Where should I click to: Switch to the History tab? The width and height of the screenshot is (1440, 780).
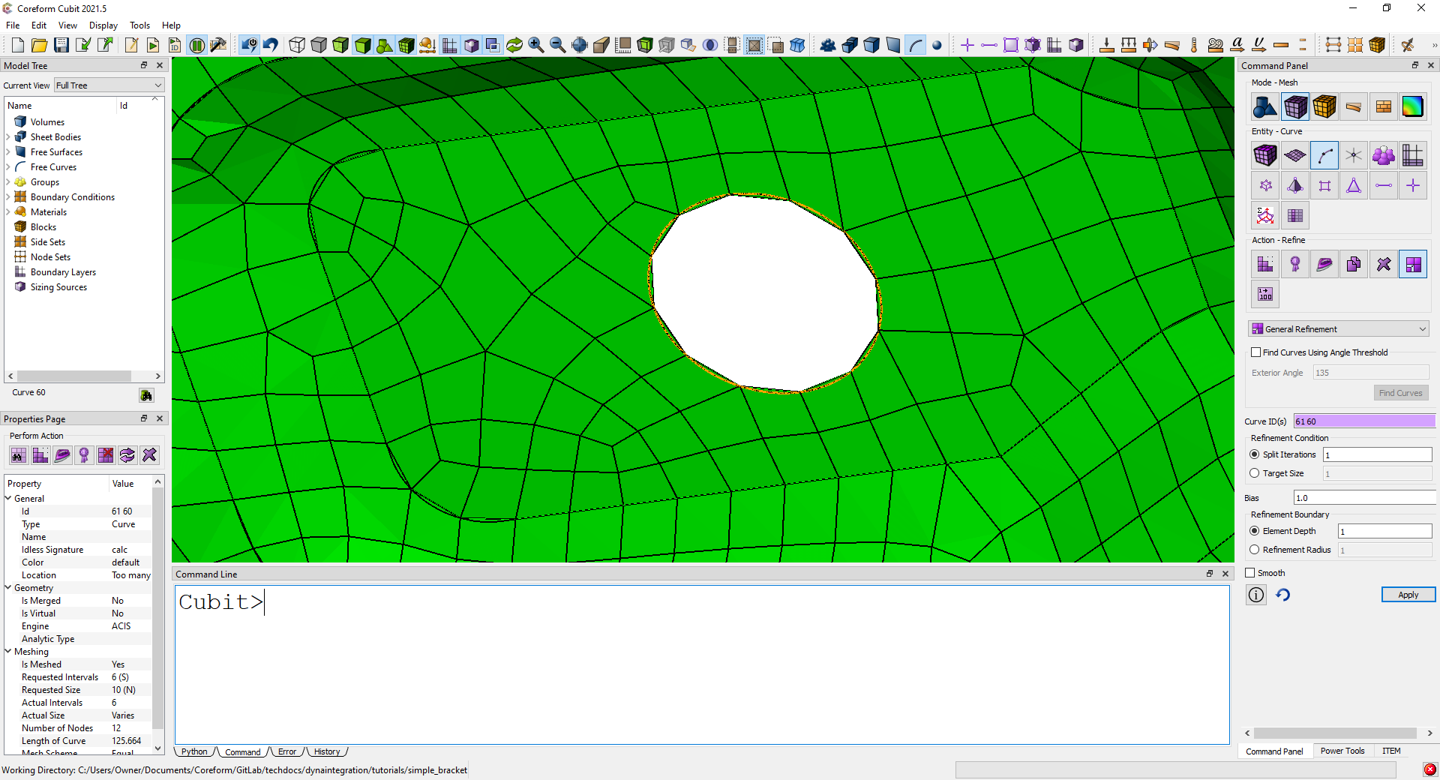326,751
